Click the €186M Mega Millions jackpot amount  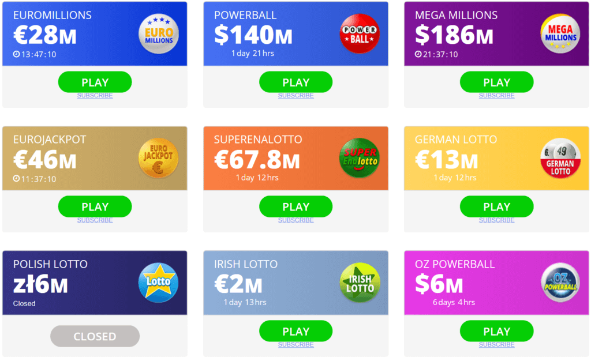[x=447, y=36]
